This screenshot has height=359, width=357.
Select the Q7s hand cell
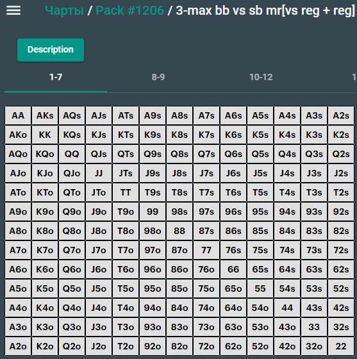(206, 154)
